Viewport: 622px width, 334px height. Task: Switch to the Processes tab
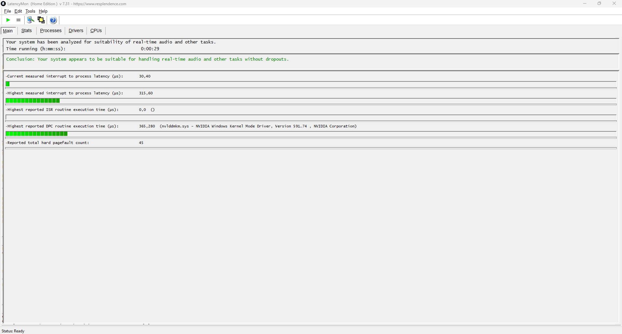click(51, 30)
